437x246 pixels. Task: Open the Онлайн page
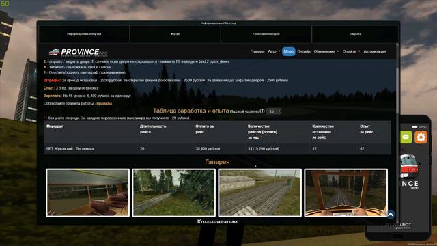coord(304,51)
